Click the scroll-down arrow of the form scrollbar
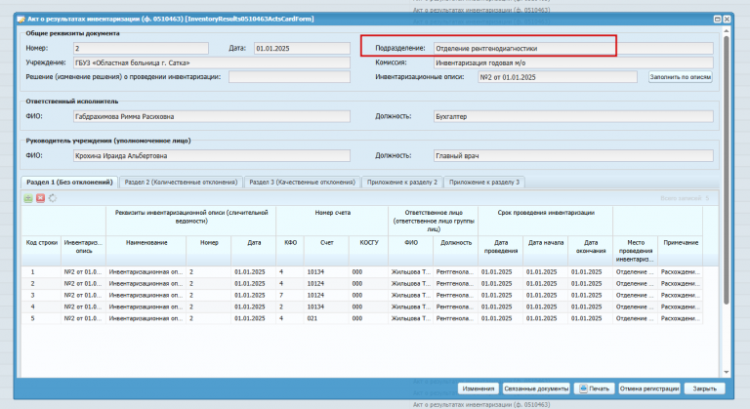 click(727, 372)
